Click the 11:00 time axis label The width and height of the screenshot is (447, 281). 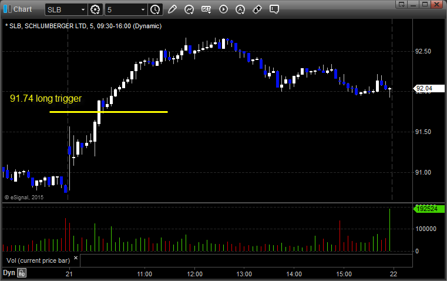point(144,274)
